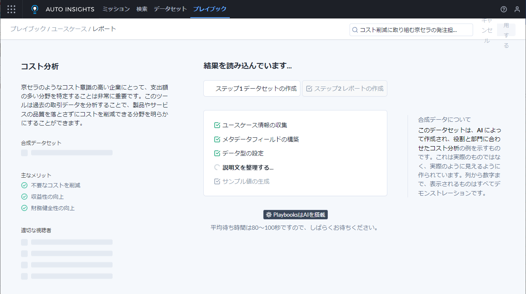Click the check circle beside 不要なコストを削減
Screen dimensions: 526x294
tap(24, 185)
